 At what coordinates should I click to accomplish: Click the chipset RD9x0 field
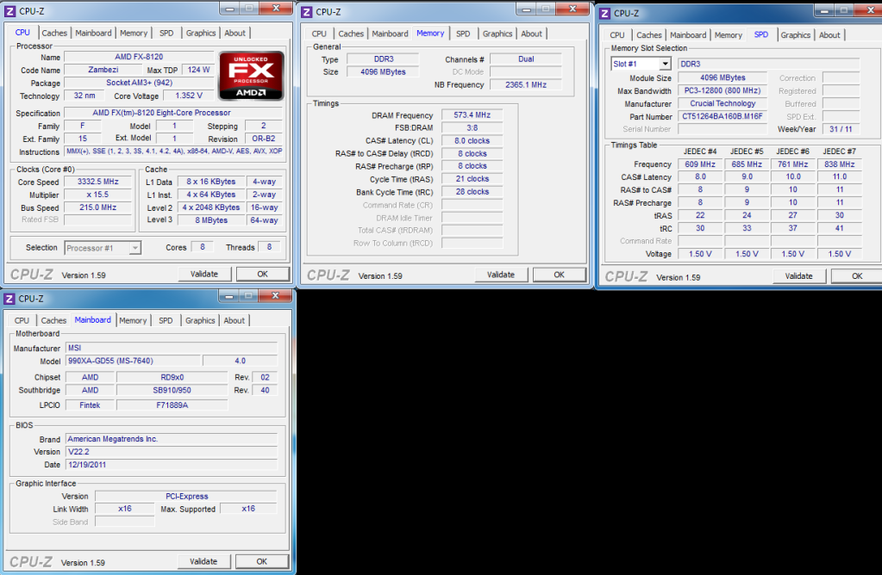172,377
